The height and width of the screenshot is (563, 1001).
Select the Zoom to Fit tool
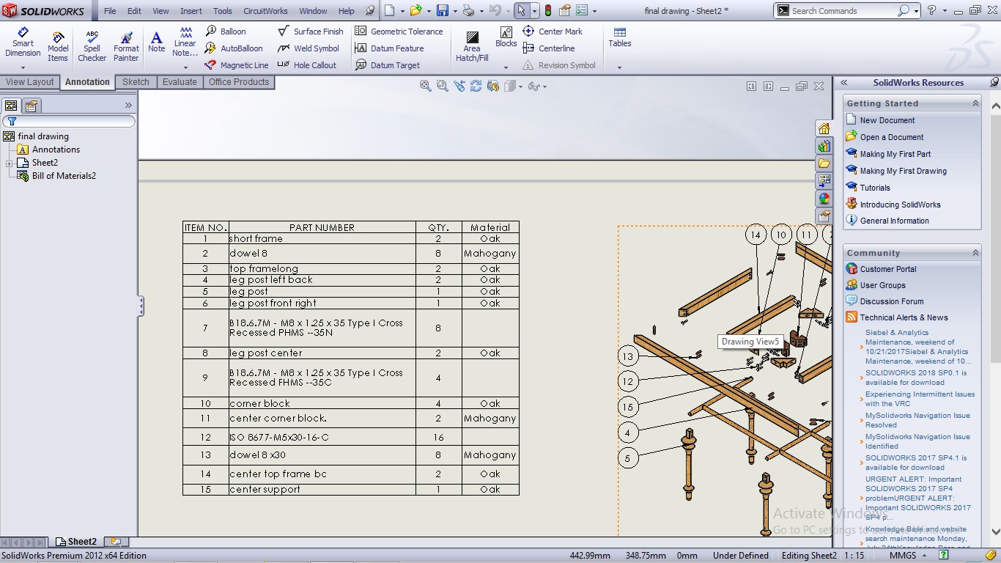point(425,86)
